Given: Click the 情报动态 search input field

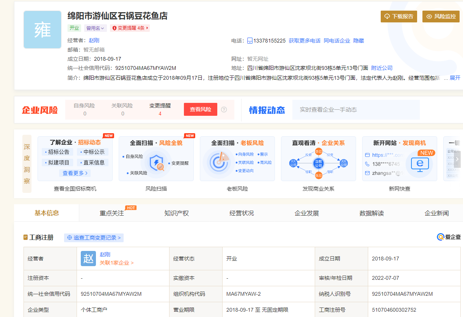Looking at the screenshot, I should [356, 110].
